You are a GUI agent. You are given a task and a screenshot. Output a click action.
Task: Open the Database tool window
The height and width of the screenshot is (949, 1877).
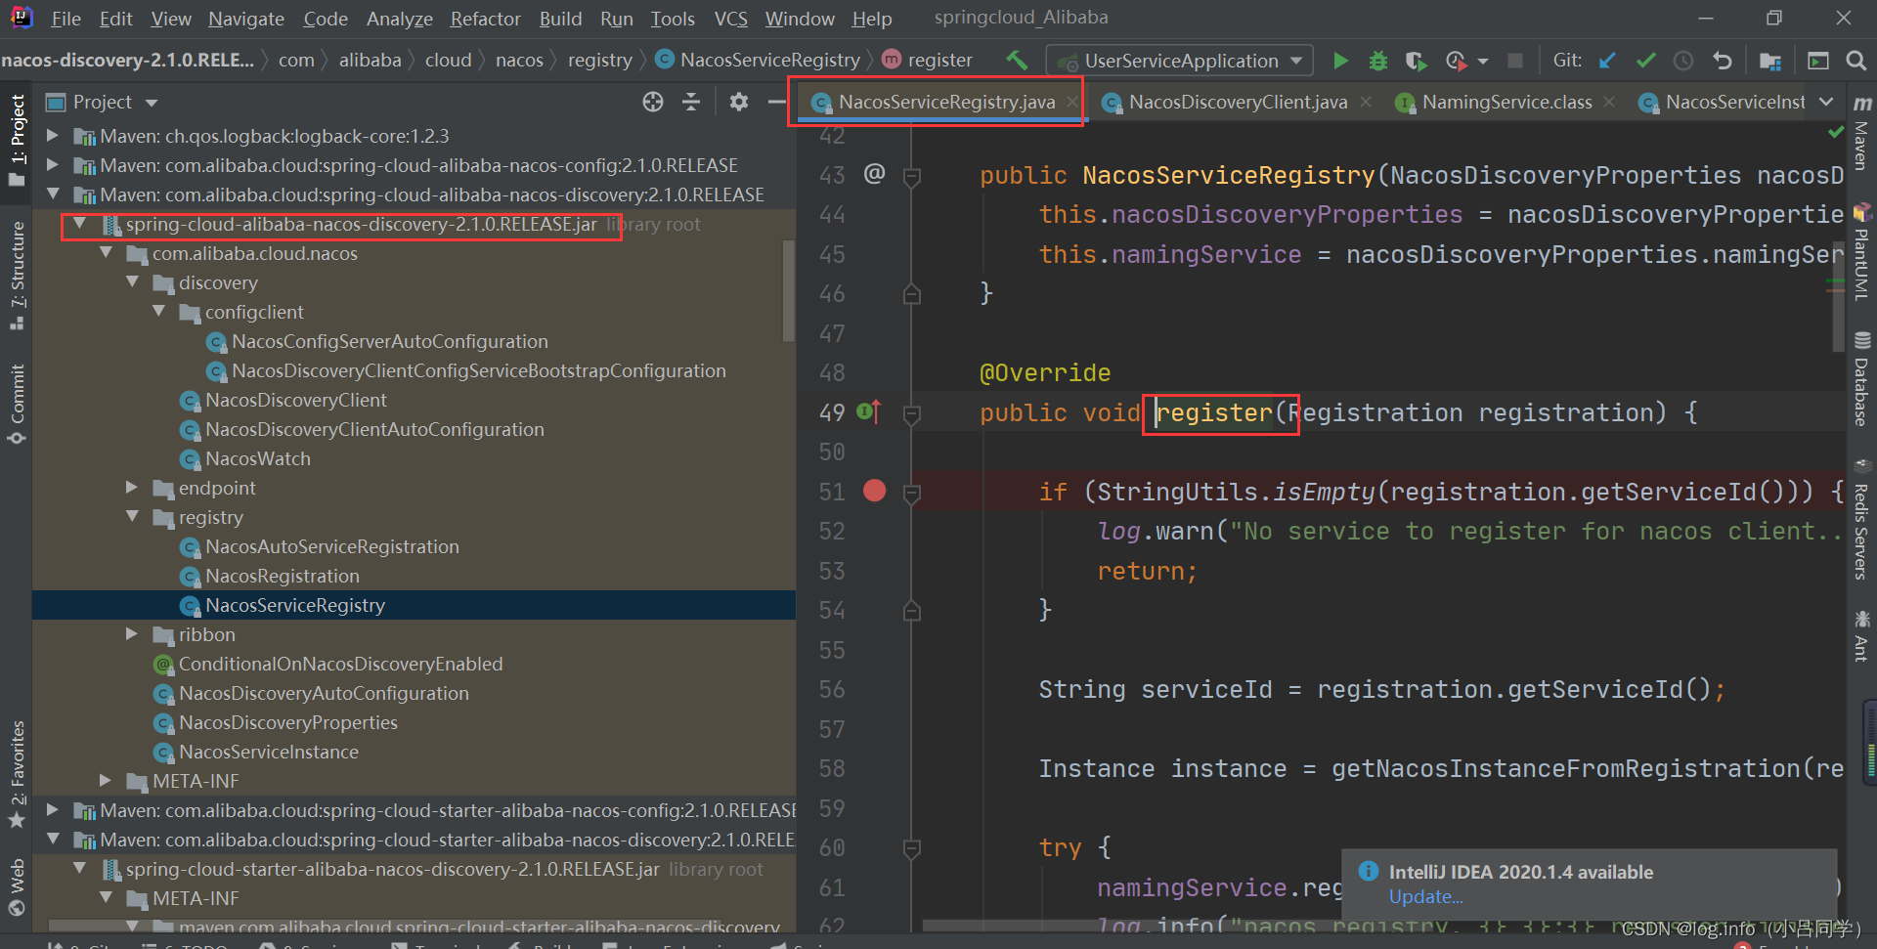(1862, 381)
